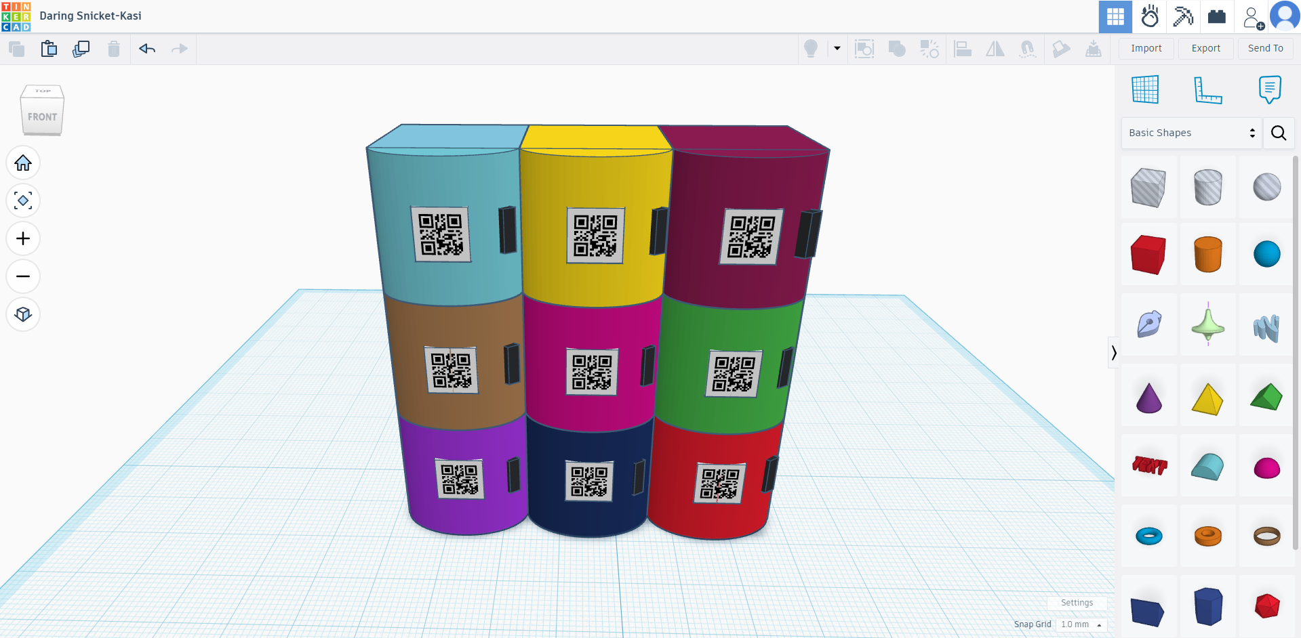Click the QR code on red cylinder

(719, 484)
